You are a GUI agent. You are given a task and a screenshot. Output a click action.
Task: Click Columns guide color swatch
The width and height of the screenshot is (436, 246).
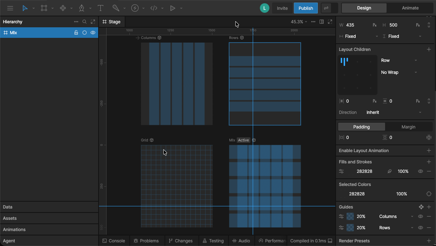[x=350, y=217]
